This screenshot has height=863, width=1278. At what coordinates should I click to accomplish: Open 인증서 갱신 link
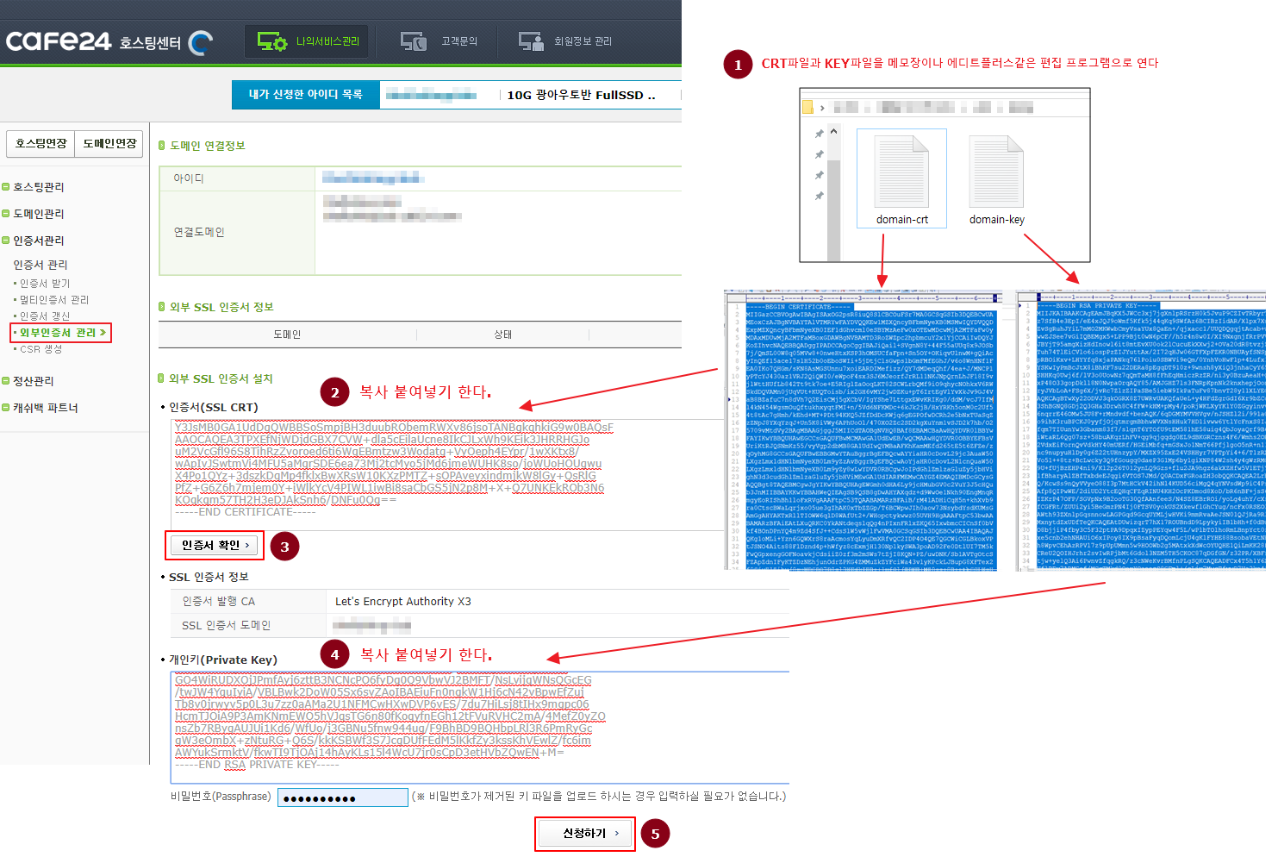click(x=45, y=316)
